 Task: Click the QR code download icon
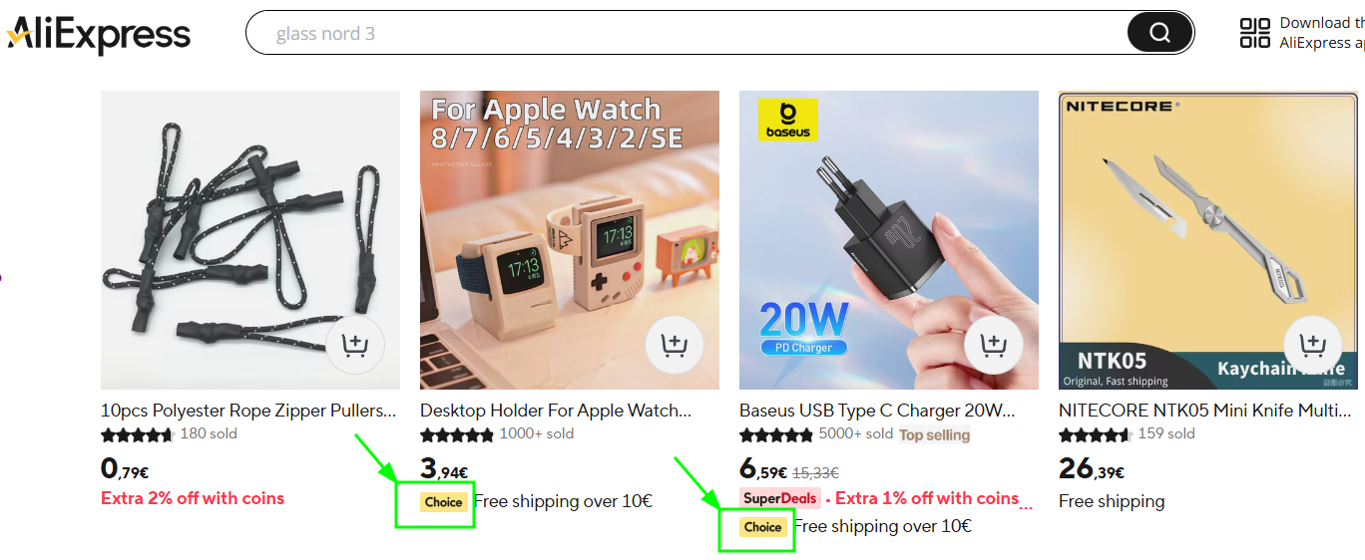(1255, 33)
